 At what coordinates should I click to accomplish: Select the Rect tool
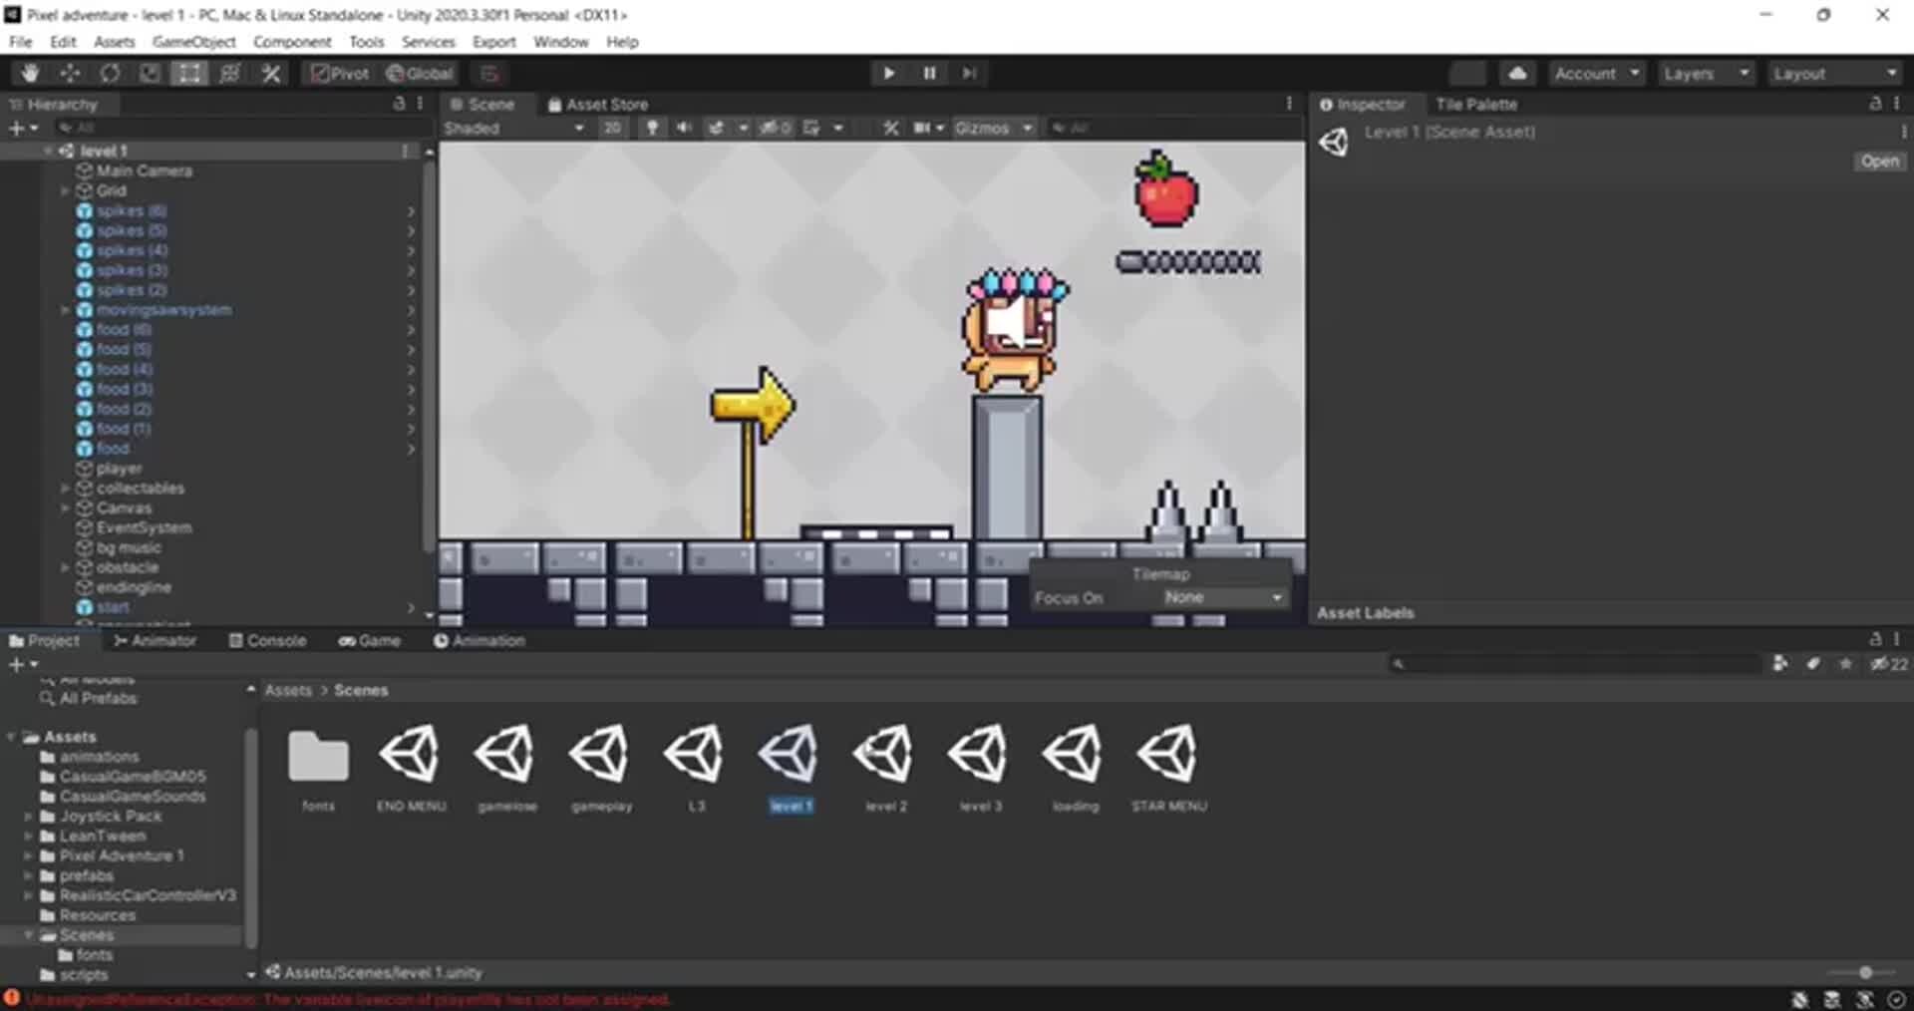click(189, 73)
